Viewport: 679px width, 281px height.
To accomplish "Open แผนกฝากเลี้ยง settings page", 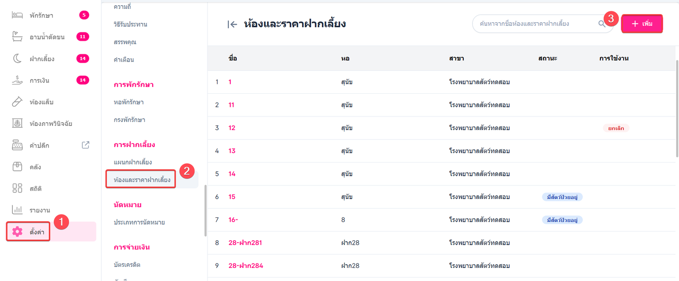I will (133, 162).
